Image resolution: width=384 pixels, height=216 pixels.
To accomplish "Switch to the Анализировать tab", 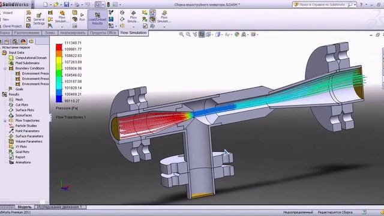I will point(73,32).
